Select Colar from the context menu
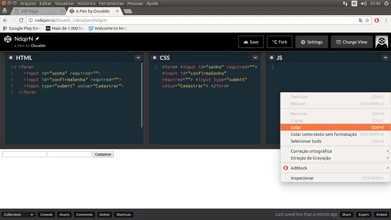Screen dimensions: 391x220 pos(296,127)
